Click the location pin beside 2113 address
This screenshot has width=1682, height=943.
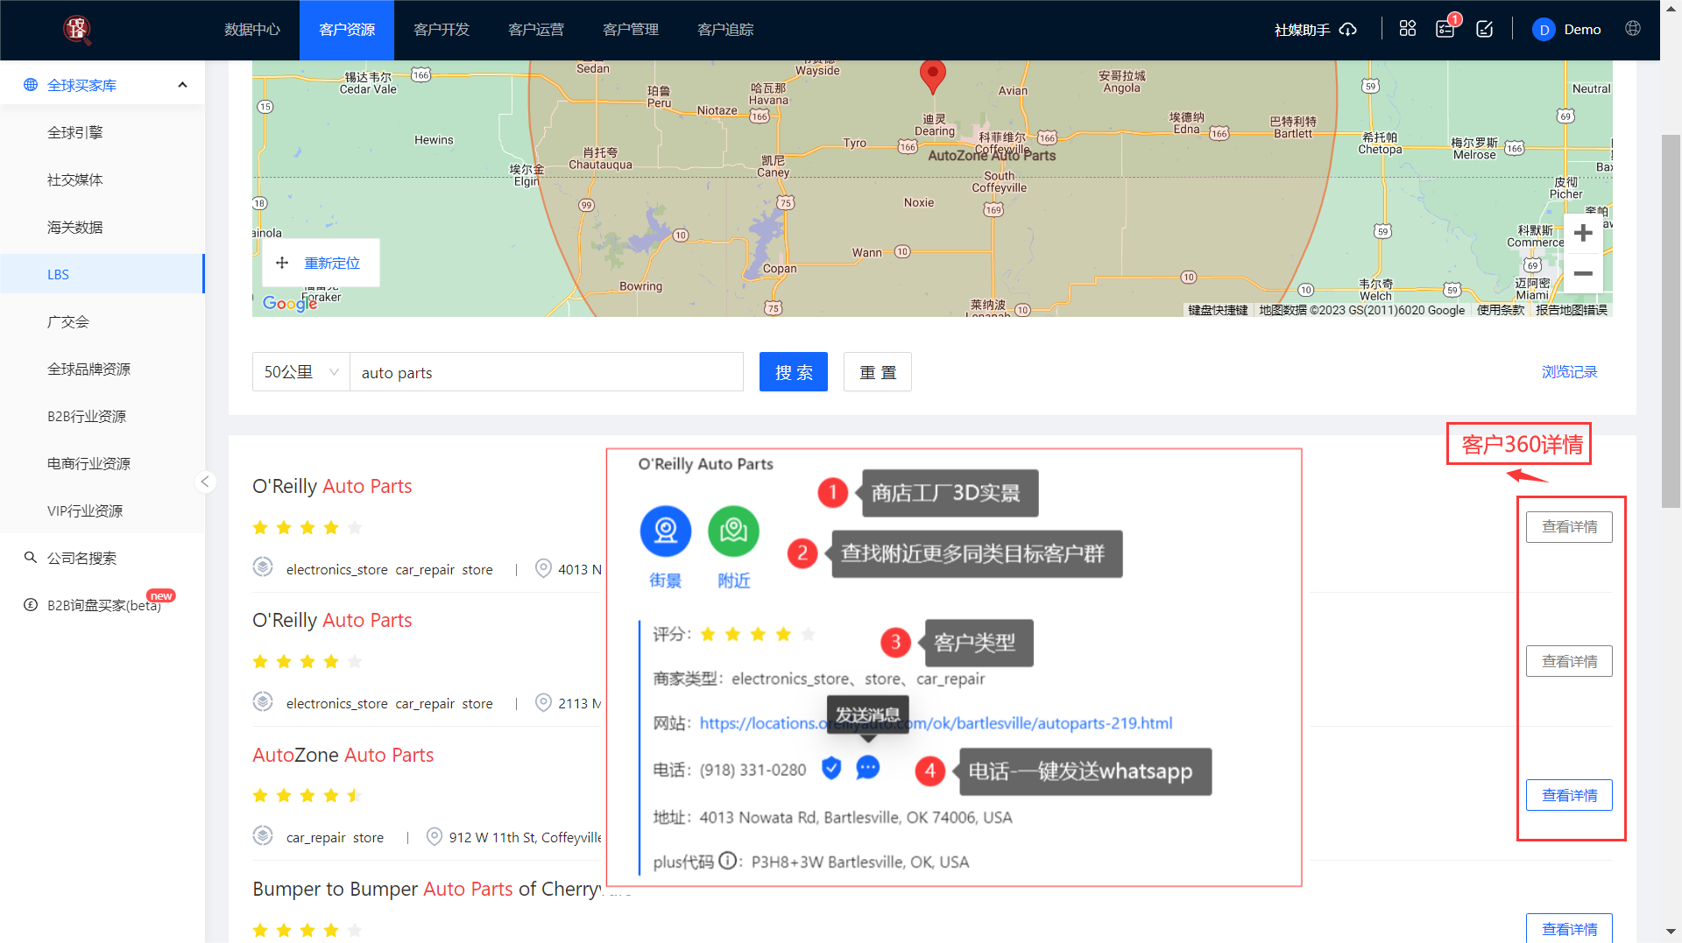click(x=543, y=702)
